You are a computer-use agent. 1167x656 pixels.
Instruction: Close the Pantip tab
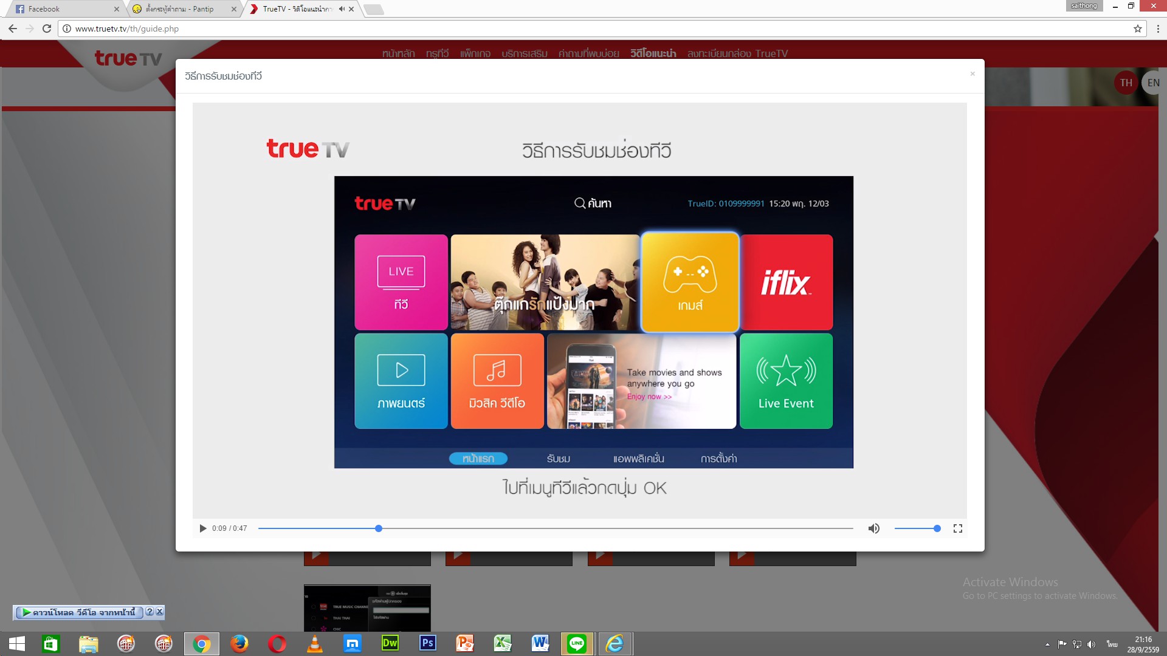(x=234, y=9)
